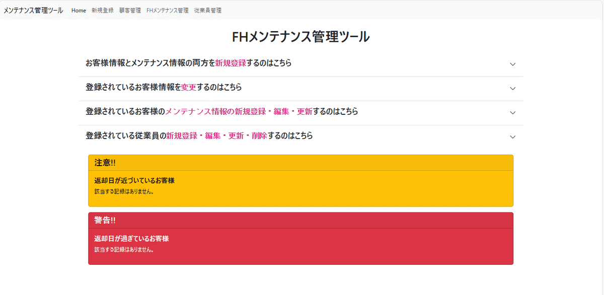Screen dimensions: 604x295
Task: Click the お客様のメンテナンス情報 accordion heading
Action: 222,112
